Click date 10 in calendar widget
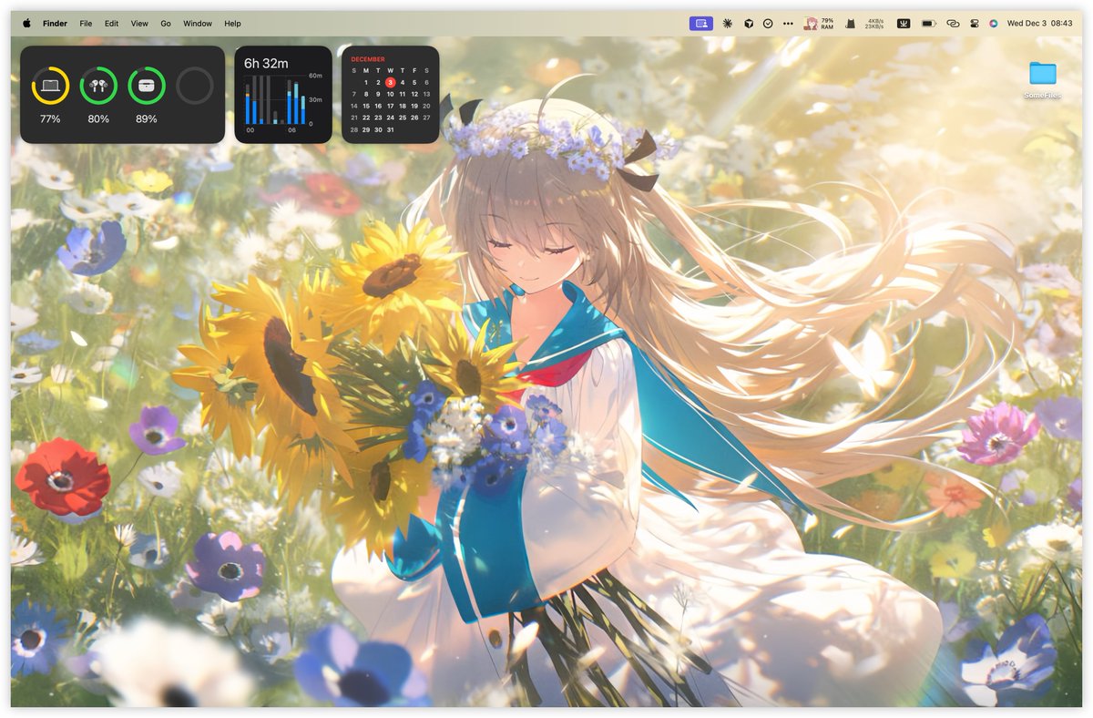The width and height of the screenshot is (1093, 718). tap(390, 94)
